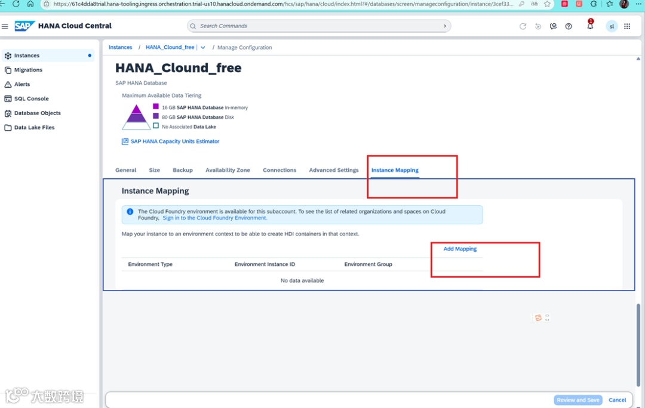Image resolution: width=645 pixels, height=408 pixels.
Task: Open the hamburger navigation menu
Action: coord(5,26)
